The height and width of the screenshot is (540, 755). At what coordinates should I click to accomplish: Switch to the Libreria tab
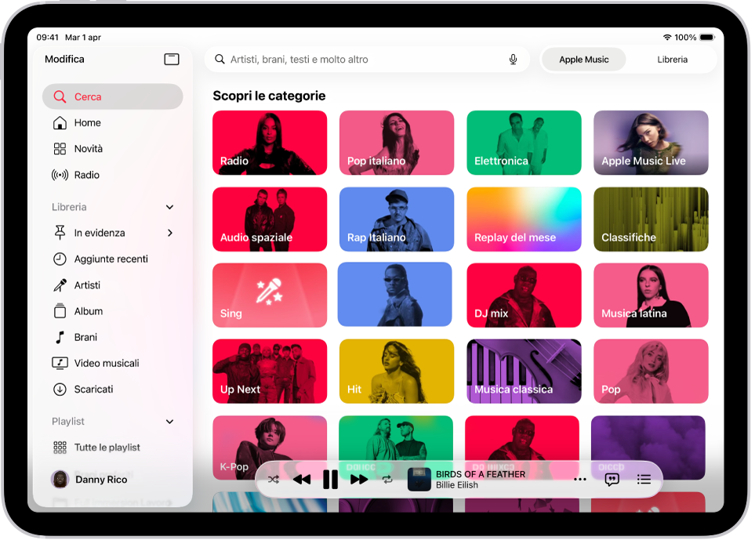(x=672, y=59)
